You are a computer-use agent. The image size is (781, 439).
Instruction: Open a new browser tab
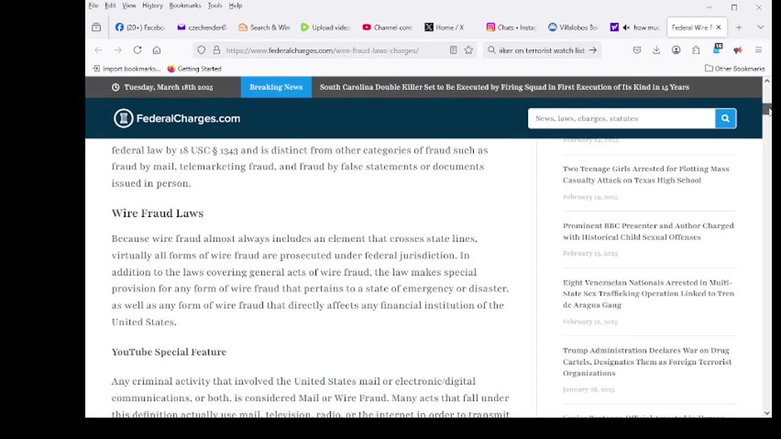point(739,27)
